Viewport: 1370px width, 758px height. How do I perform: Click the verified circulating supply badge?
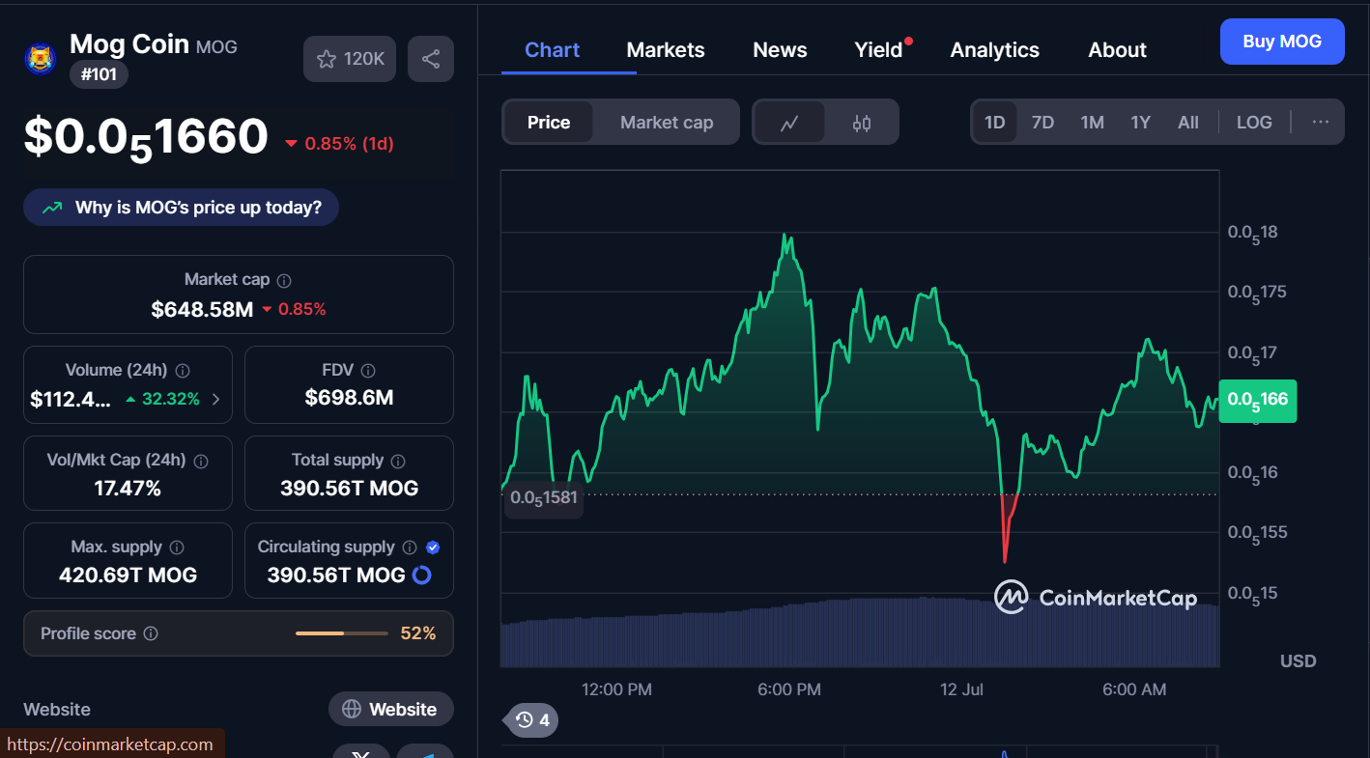click(x=433, y=547)
